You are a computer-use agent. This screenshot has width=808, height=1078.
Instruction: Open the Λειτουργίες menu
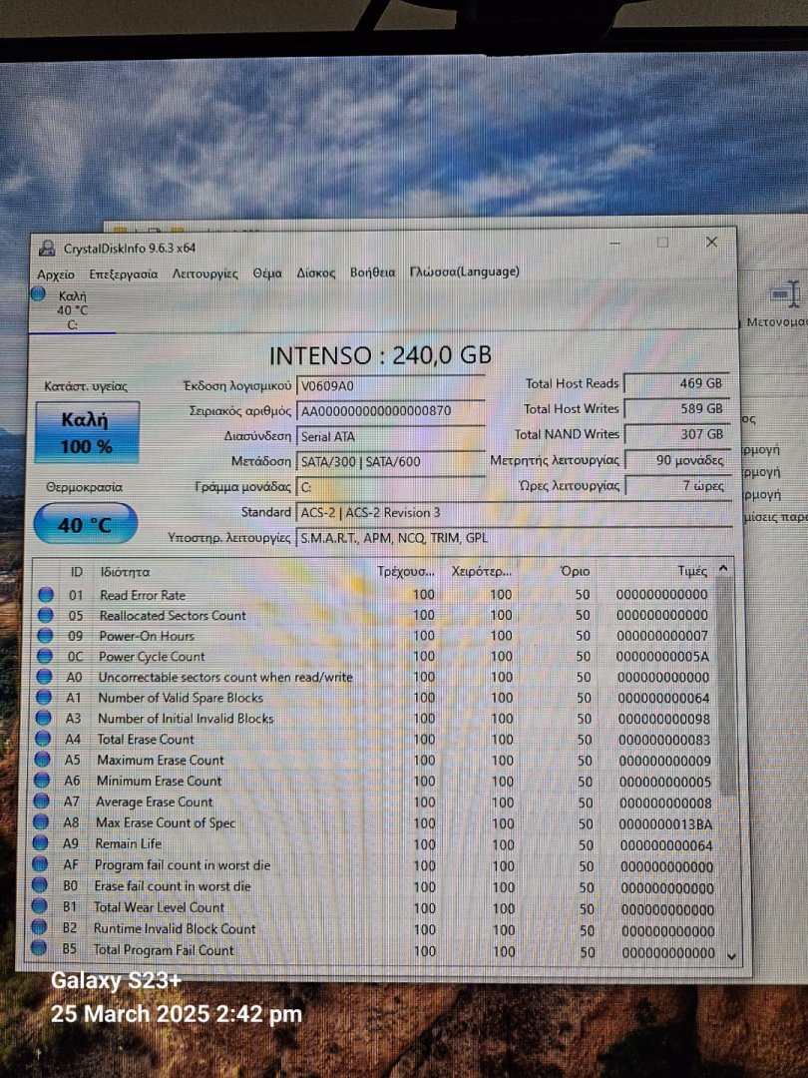[x=204, y=273]
